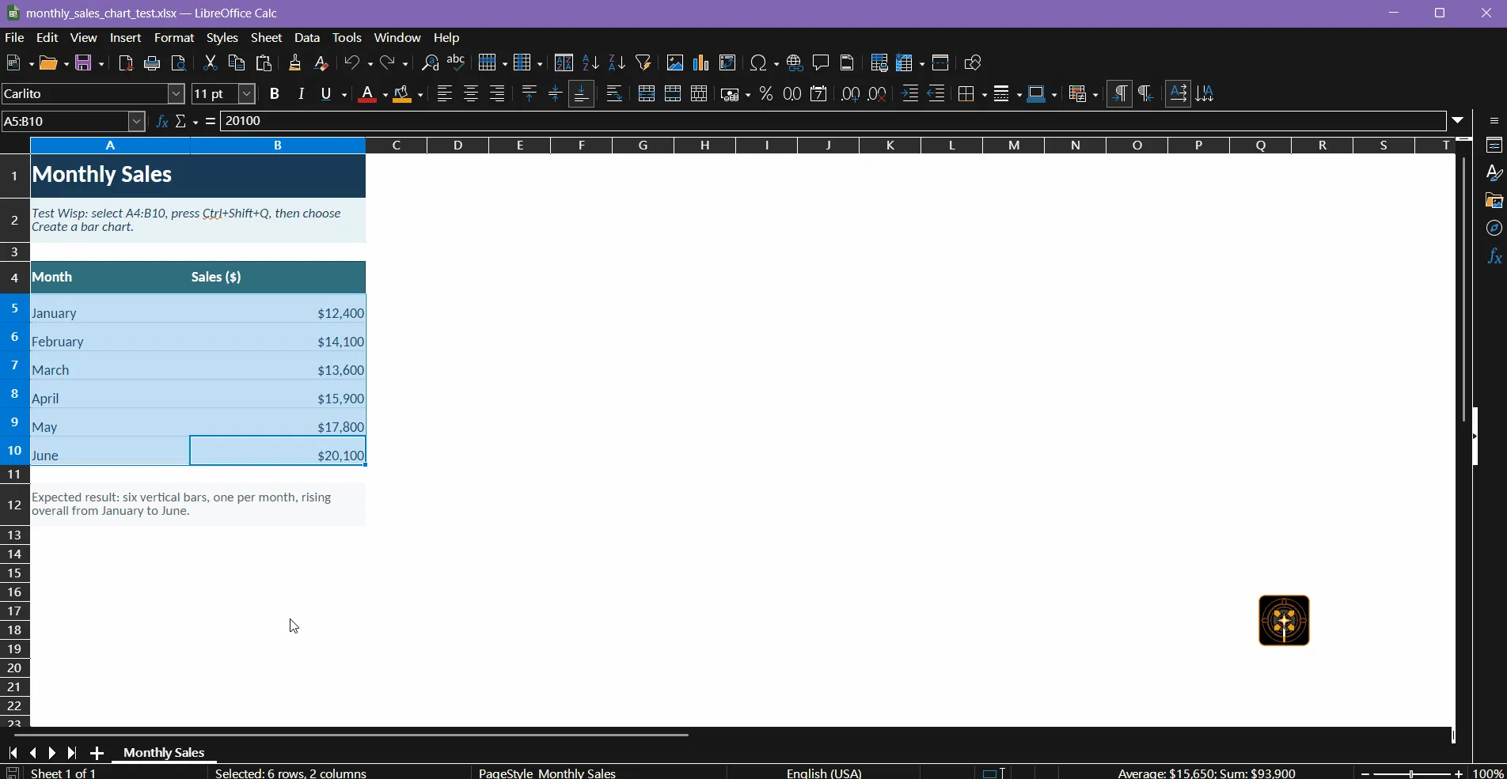Open the Sheet menu
The width and height of the screenshot is (1507, 779).
(x=266, y=38)
